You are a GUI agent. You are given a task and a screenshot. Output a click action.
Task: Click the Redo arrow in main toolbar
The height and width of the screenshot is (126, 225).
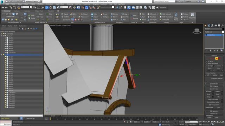6,7
